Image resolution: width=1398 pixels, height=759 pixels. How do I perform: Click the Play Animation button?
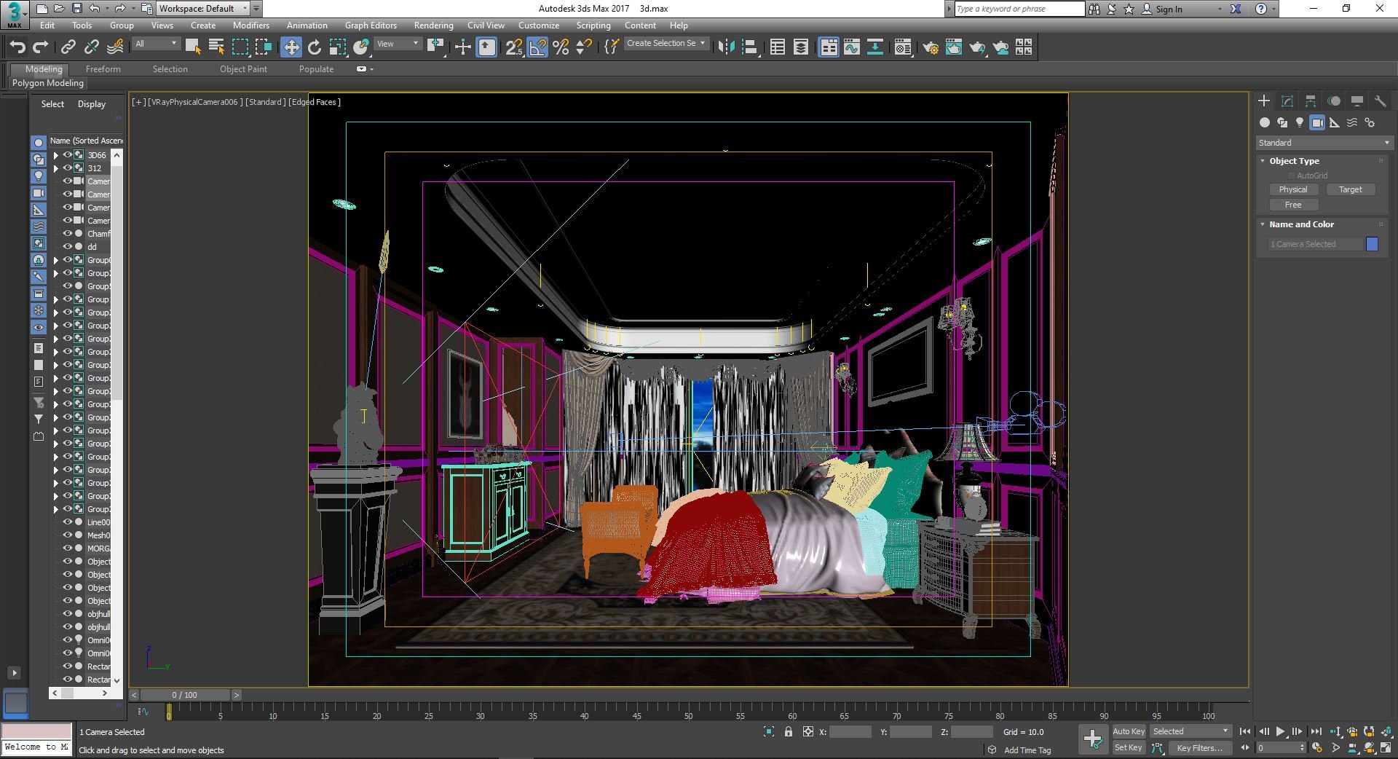[1280, 731]
